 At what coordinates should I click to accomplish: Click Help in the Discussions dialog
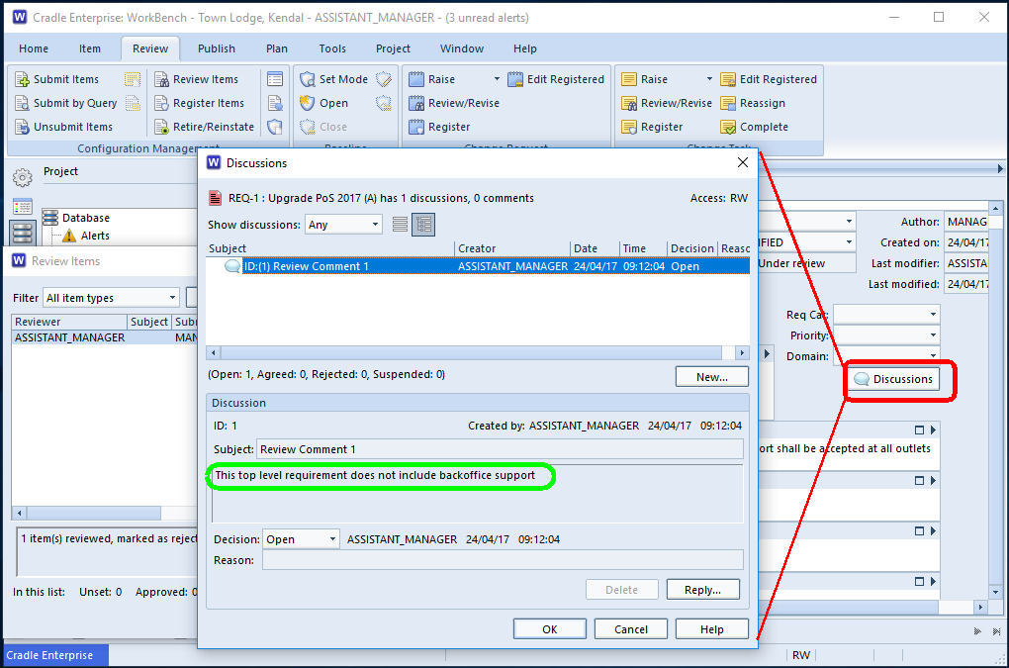click(711, 629)
